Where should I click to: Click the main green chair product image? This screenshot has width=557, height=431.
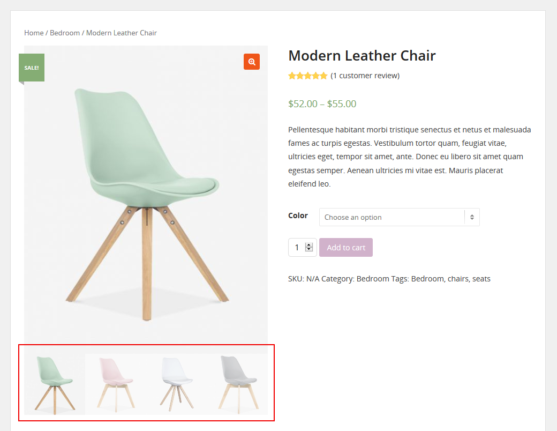146,195
